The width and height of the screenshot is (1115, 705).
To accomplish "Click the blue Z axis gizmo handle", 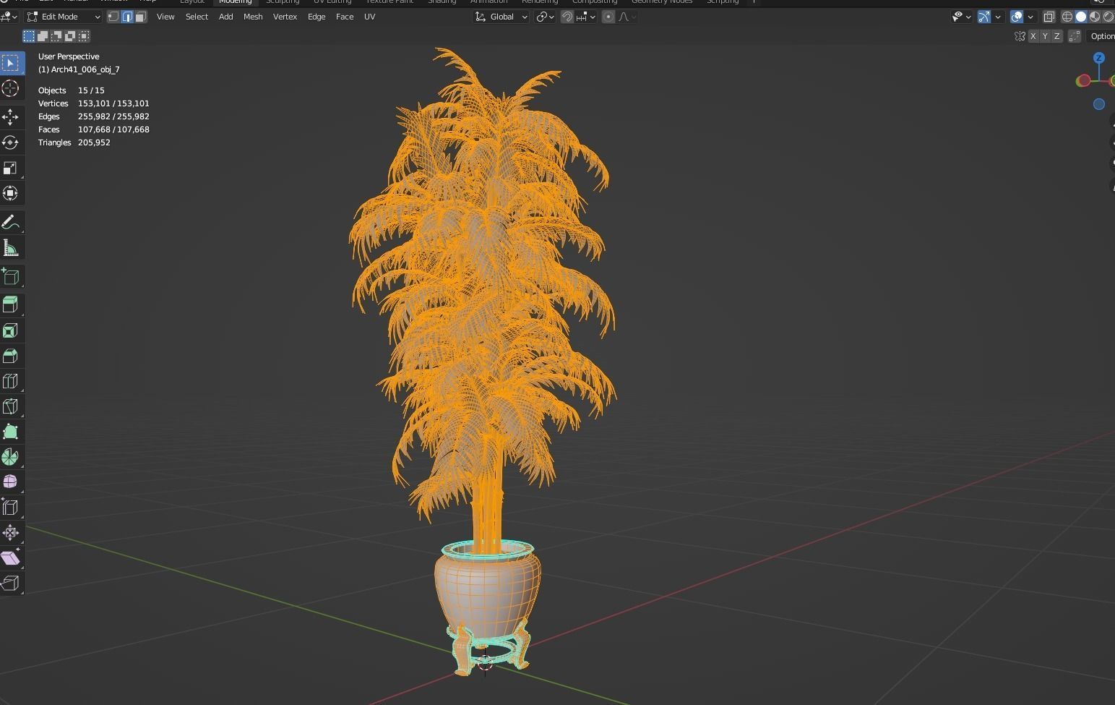I will [1099, 58].
